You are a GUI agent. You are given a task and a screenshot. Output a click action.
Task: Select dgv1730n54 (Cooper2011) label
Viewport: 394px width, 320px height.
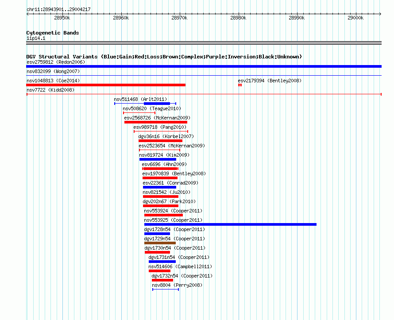pos(175,248)
